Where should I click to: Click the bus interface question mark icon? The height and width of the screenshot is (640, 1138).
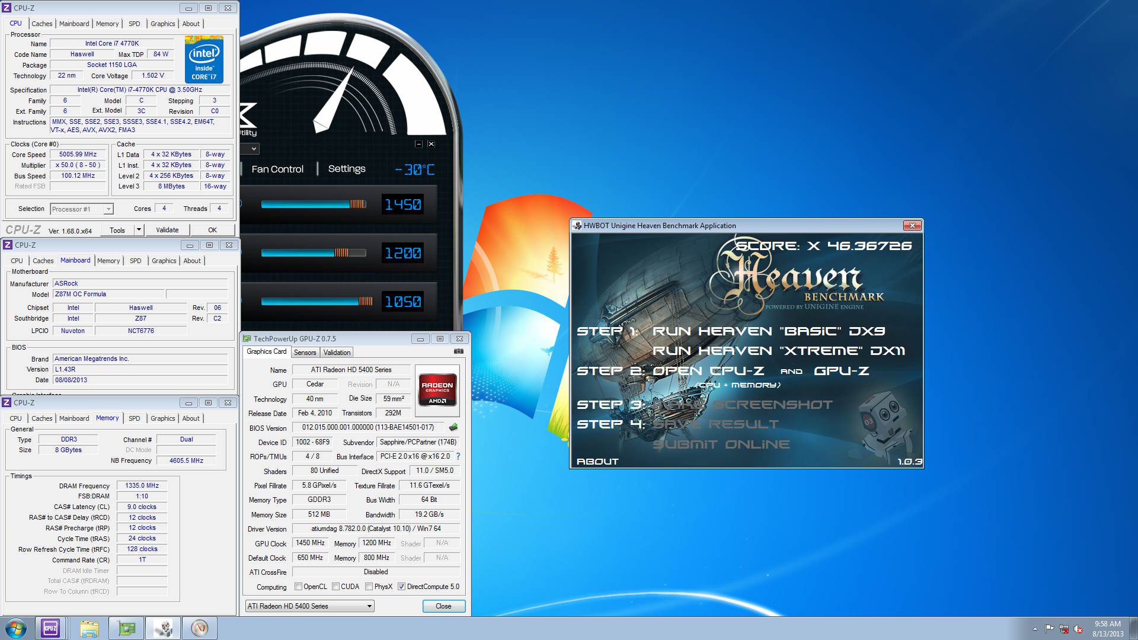[x=458, y=456]
